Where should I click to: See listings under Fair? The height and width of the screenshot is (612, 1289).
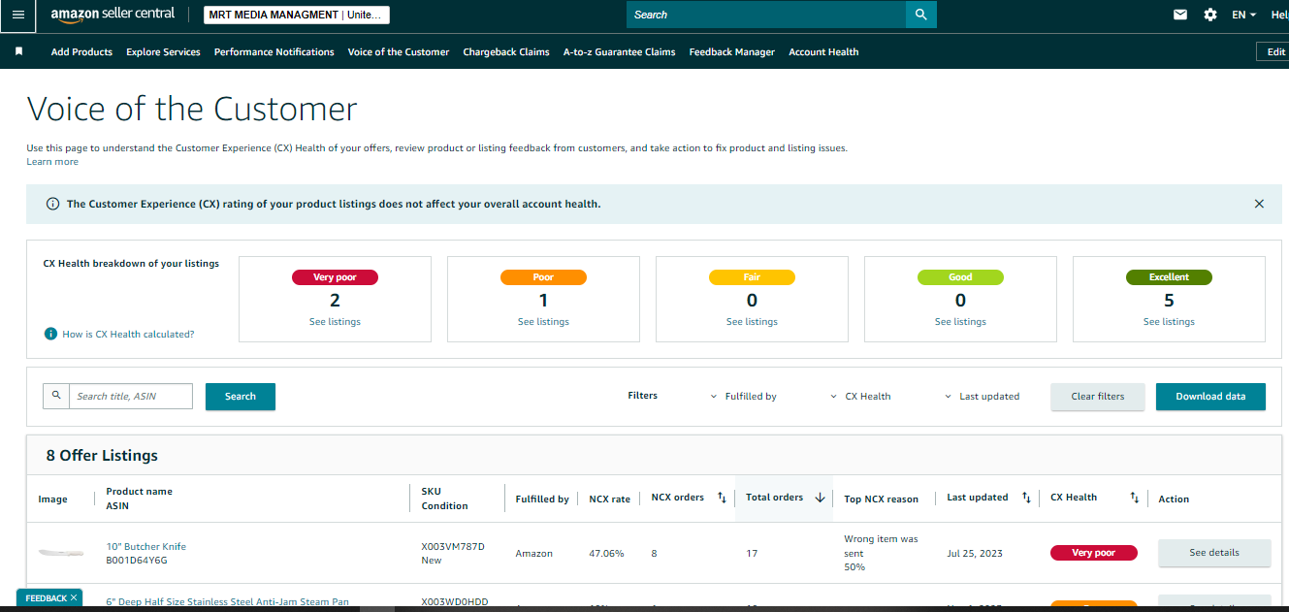coord(752,322)
